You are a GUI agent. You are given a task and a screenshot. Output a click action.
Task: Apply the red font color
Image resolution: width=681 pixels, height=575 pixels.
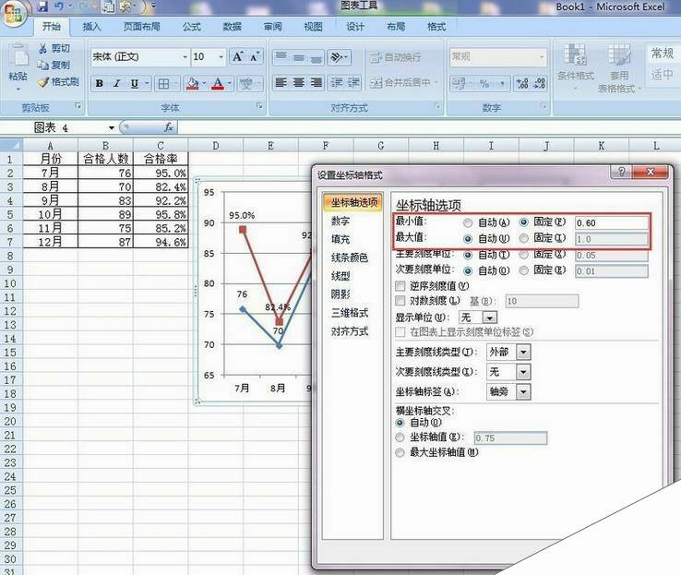coord(219,83)
